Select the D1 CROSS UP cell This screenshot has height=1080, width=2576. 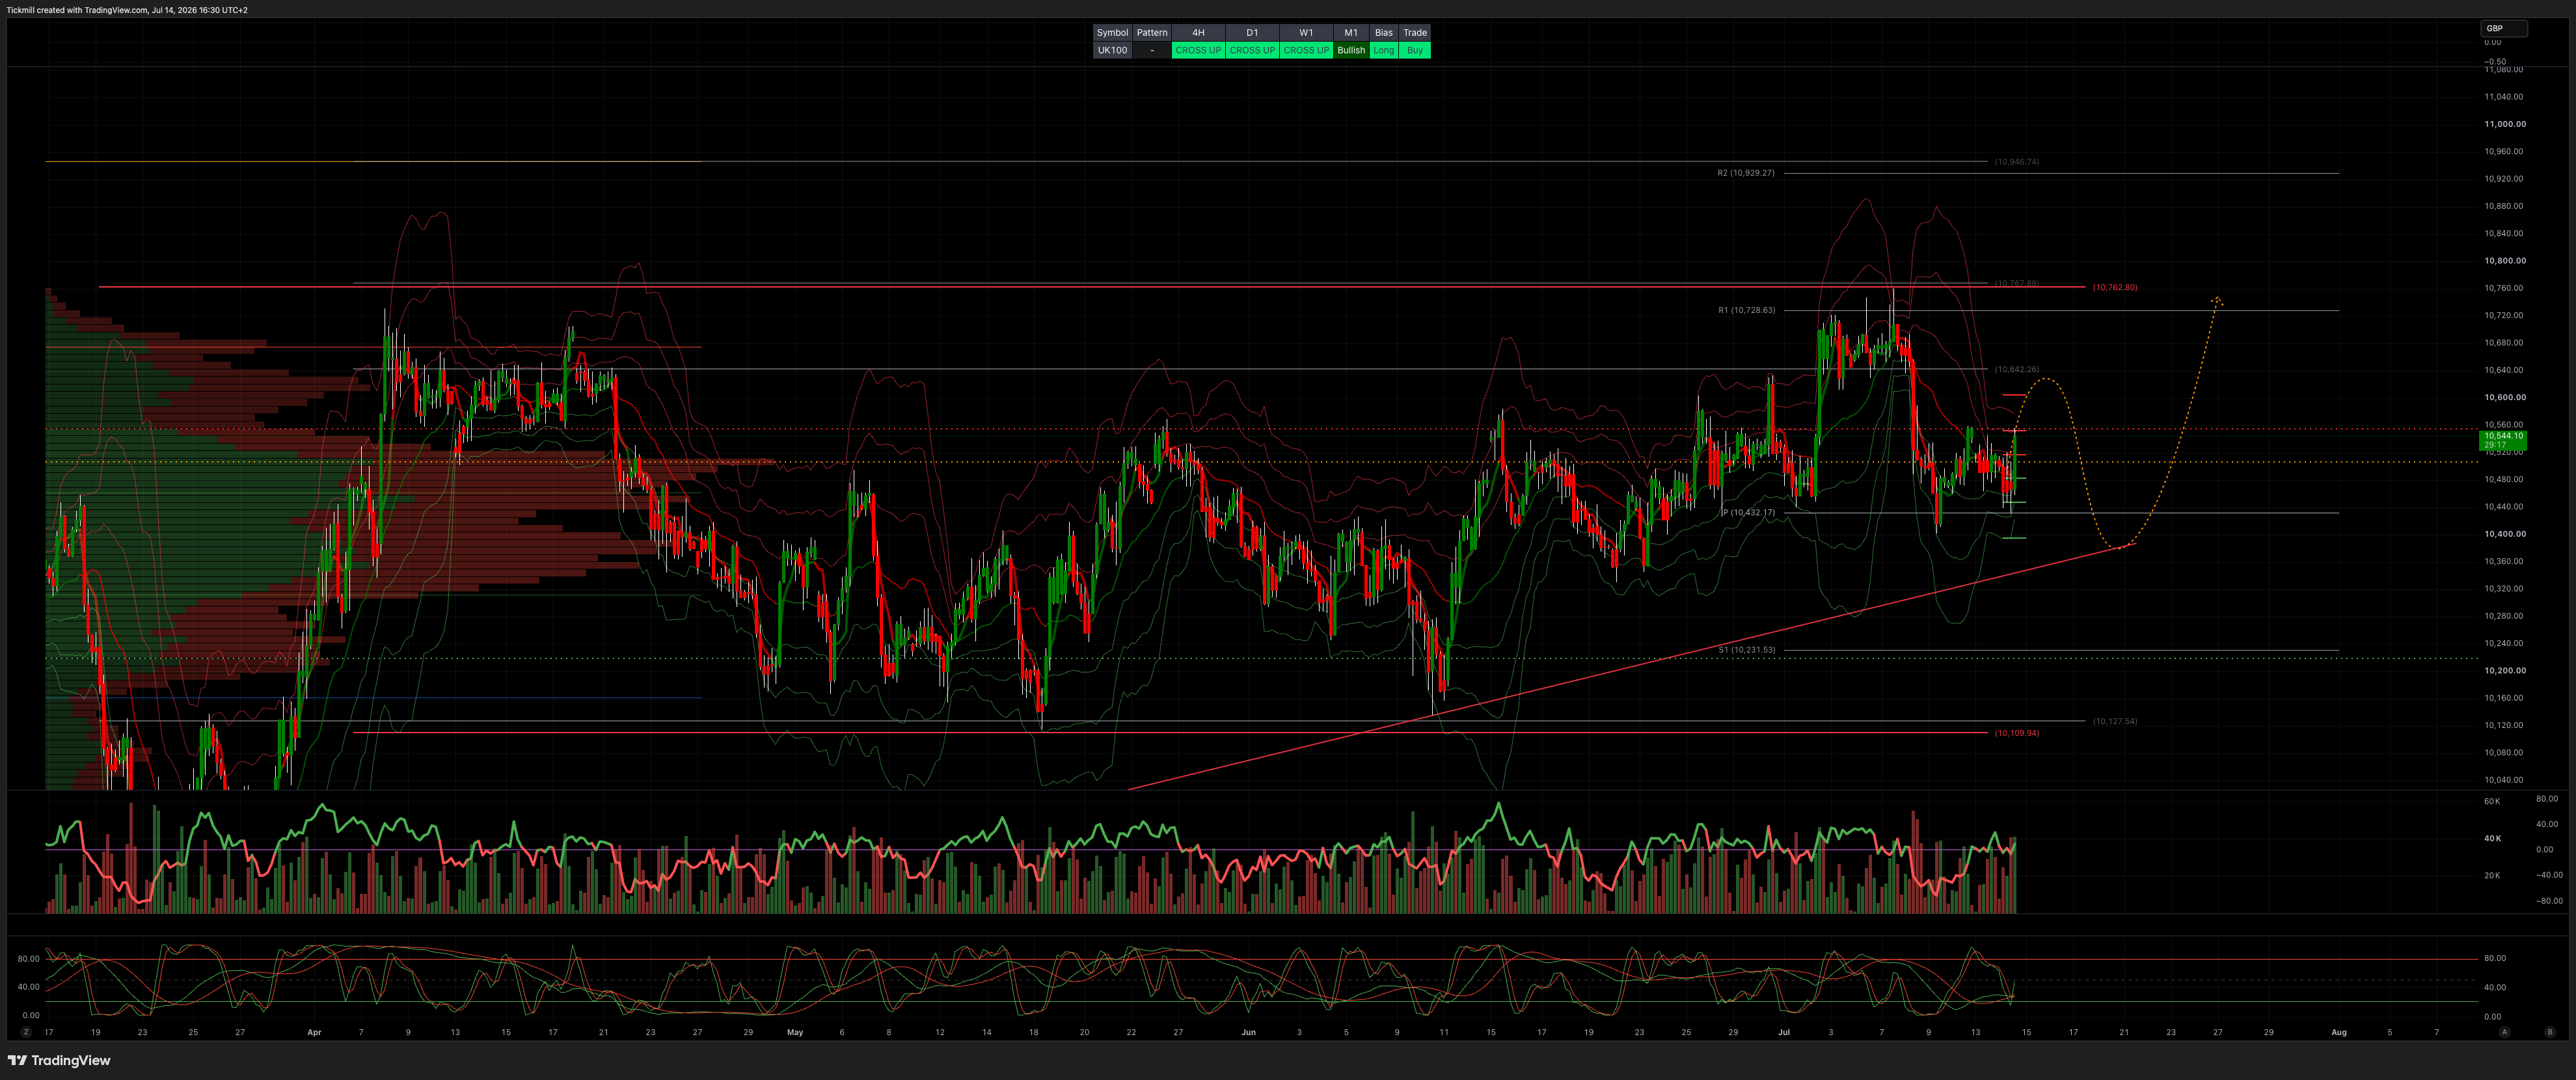[1252, 50]
